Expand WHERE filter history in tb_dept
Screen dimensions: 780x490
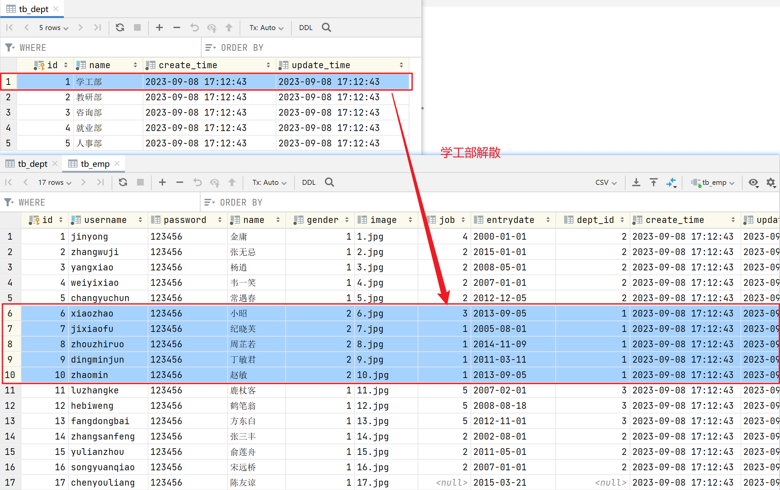pos(10,47)
